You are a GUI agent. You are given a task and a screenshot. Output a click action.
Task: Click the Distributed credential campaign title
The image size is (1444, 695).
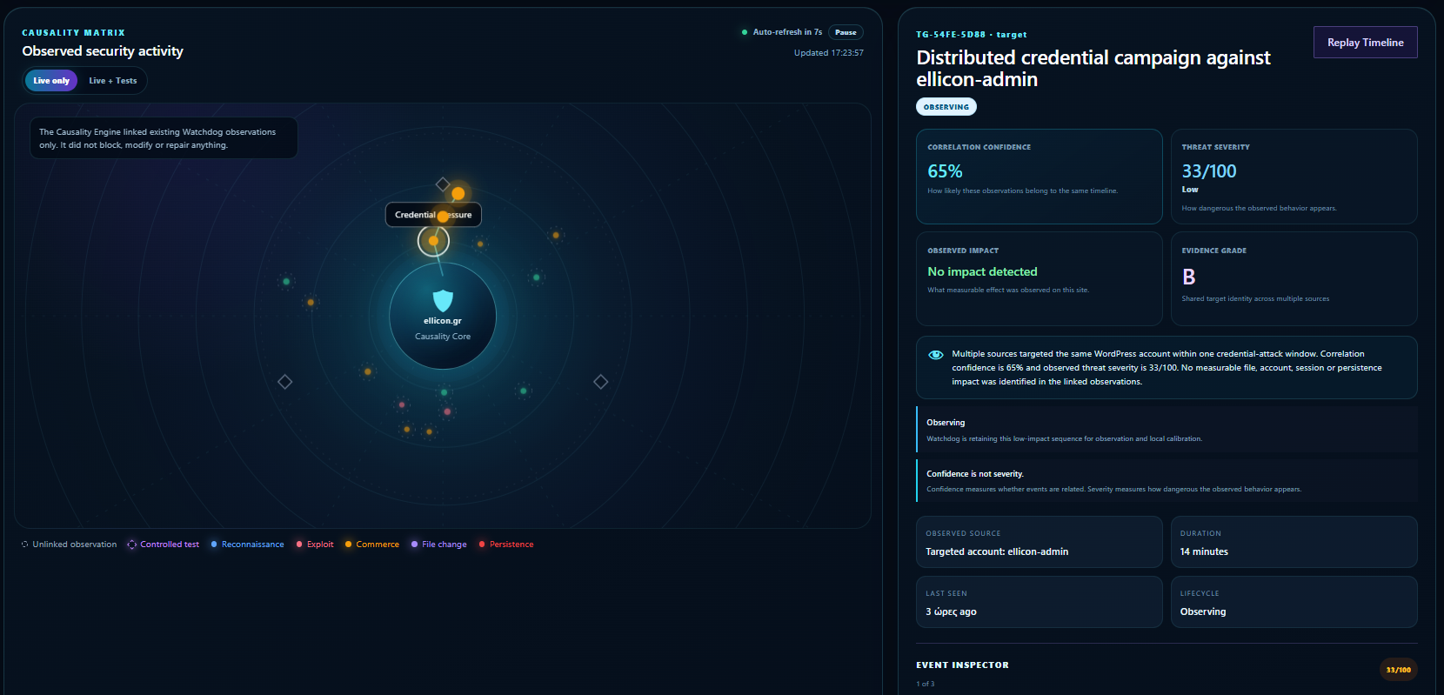pyautogui.click(x=1093, y=69)
